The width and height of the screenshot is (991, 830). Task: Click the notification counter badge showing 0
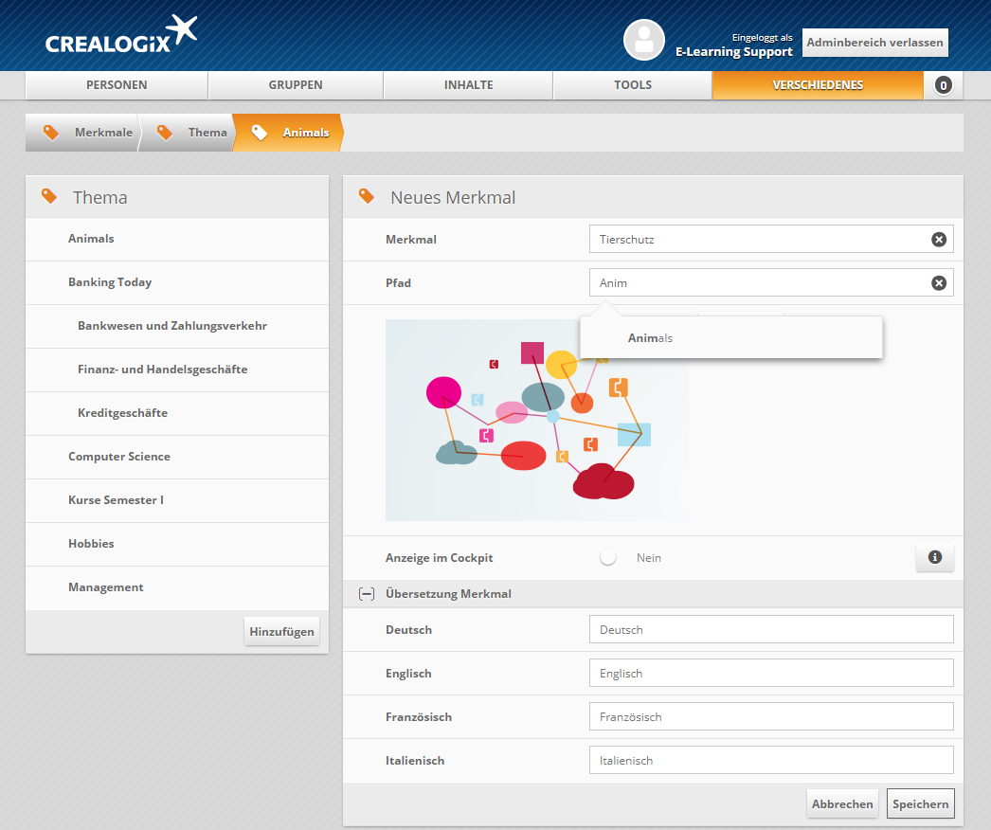(x=943, y=85)
